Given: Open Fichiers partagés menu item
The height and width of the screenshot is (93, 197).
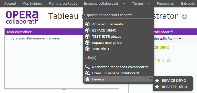Looking at the screenshot, I should coord(63,4).
